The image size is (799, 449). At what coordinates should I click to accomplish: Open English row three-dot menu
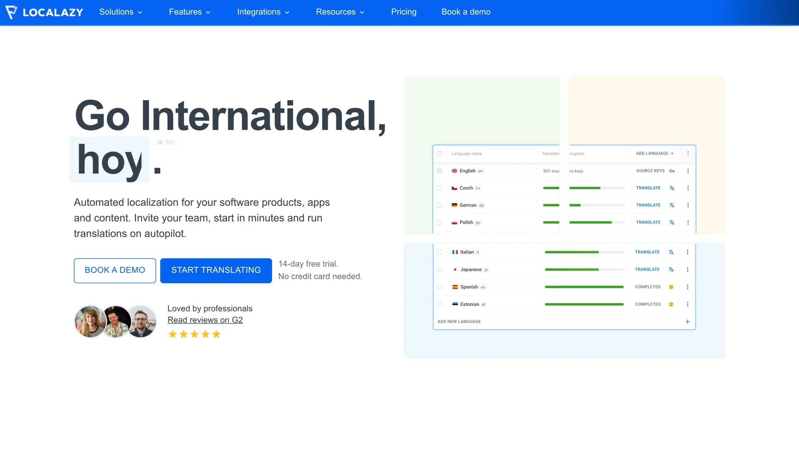coord(688,171)
